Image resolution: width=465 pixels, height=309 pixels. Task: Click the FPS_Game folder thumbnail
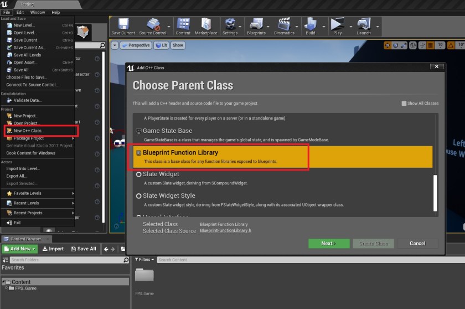pyautogui.click(x=144, y=276)
